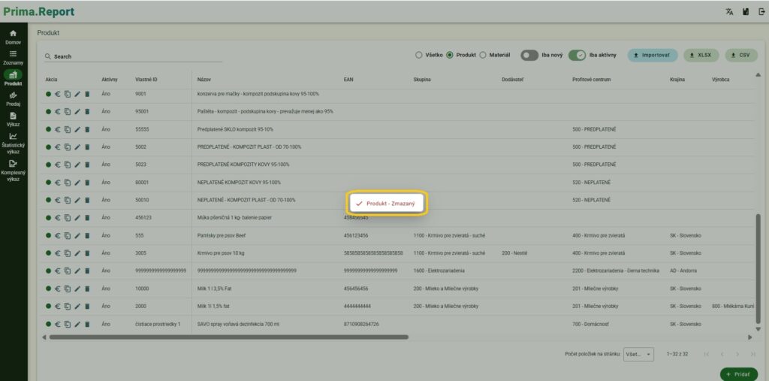Open the items-per-page dropdown
This screenshot has width=769, height=381.
pyautogui.click(x=638, y=353)
